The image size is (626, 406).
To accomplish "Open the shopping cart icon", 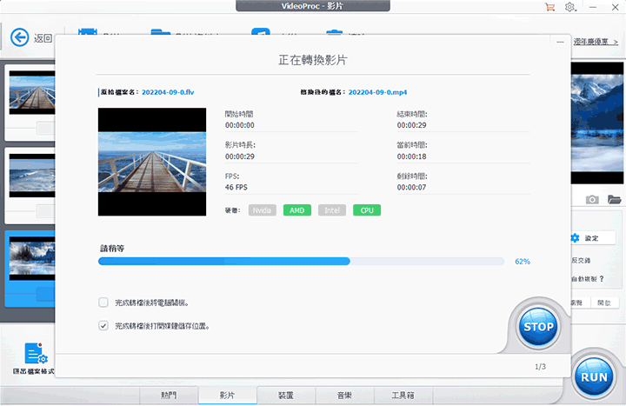I will (549, 7).
